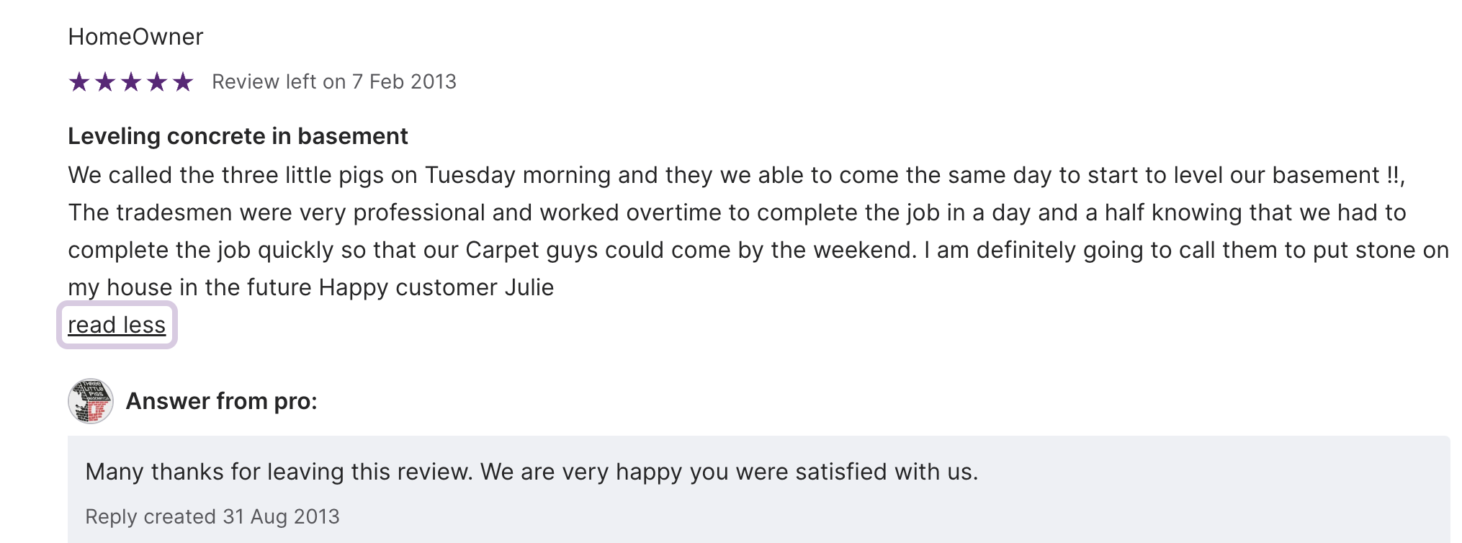Click the line starting 'We called the three little pigs'
The image size is (1462, 543).
tap(736, 175)
